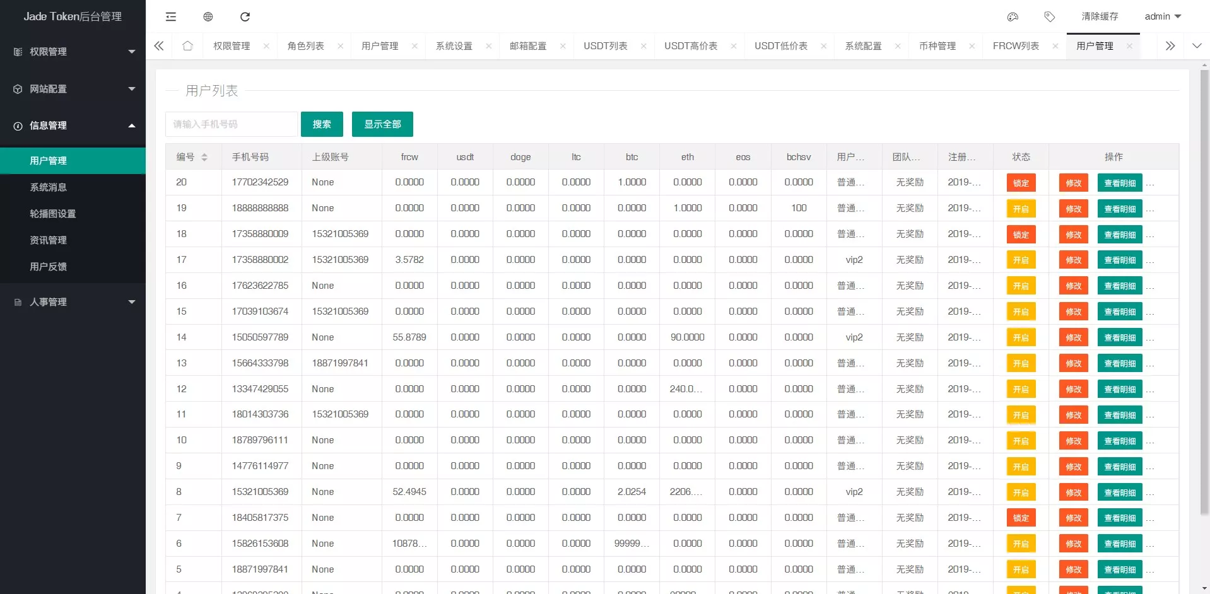The image size is (1210, 594).
Task: Click the 人事管理 sidebar icon
Action: click(17, 302)
